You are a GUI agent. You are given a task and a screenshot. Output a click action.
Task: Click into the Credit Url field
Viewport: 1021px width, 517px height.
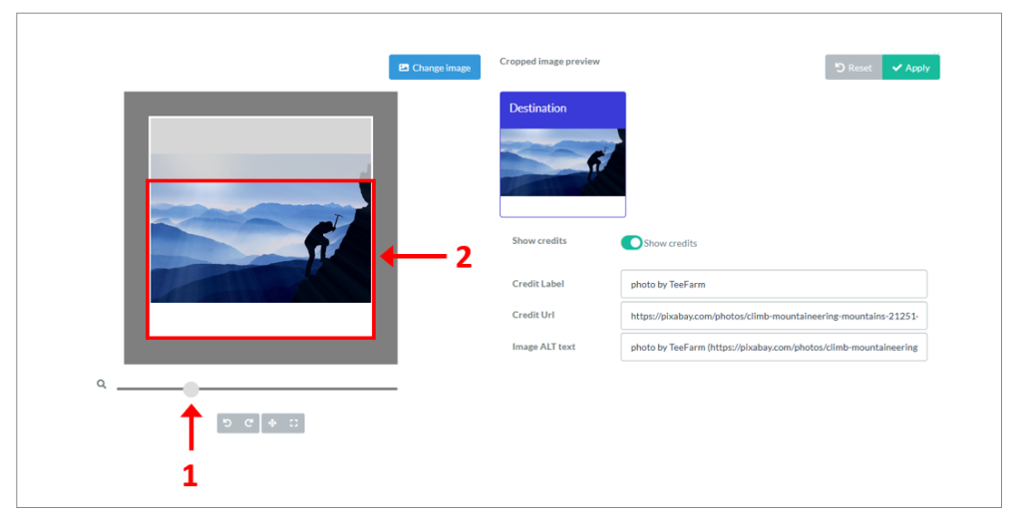coord(773,316)
